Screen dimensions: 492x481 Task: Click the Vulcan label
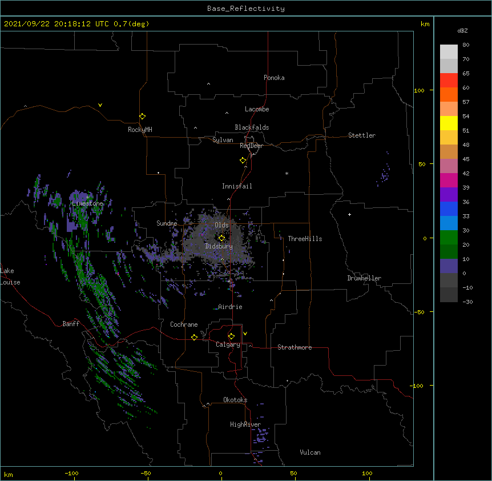coord(310,452)
